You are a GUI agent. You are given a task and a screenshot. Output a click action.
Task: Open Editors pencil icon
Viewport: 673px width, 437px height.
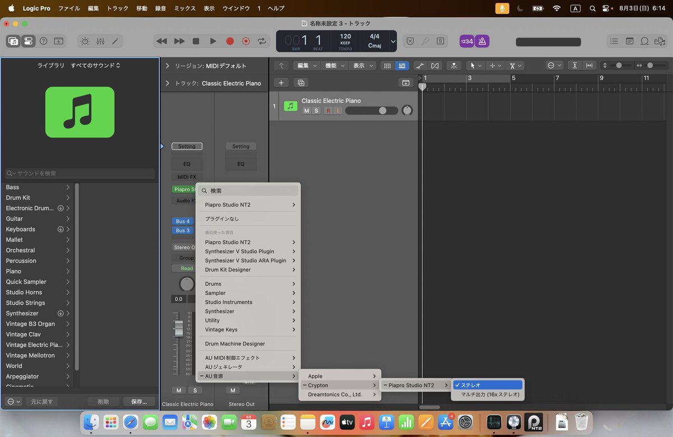(x=116, y=41)
